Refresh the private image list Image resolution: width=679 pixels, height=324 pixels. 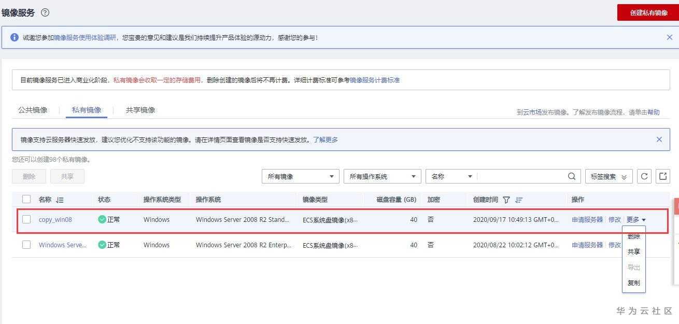pos(644,176)
